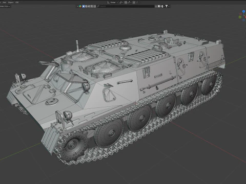Click the magnifier search icon
This screenshot has height=184, width=246.
(98, 6)
